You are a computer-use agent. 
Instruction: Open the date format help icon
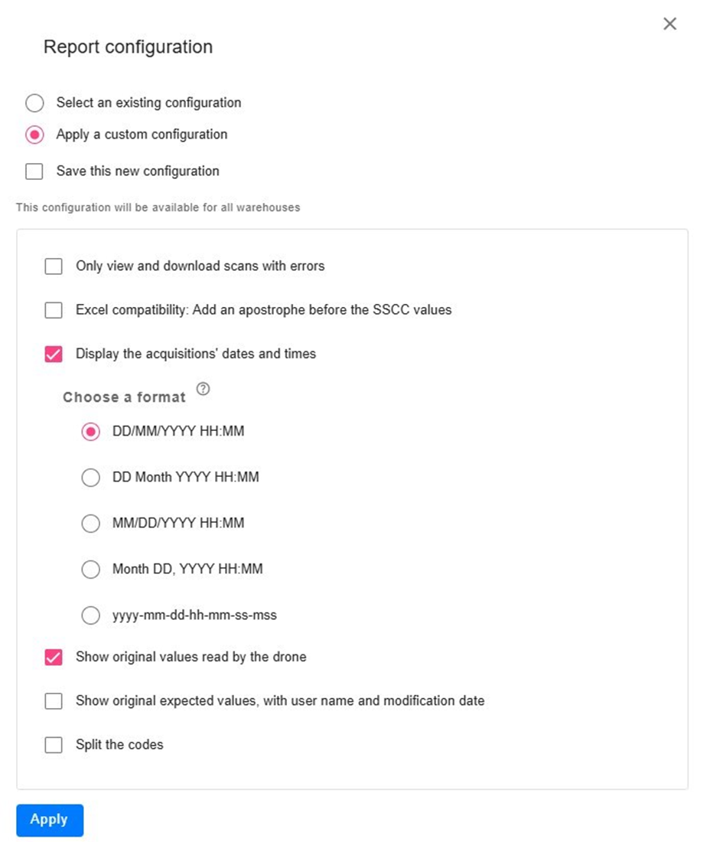(x=203, y=389)
